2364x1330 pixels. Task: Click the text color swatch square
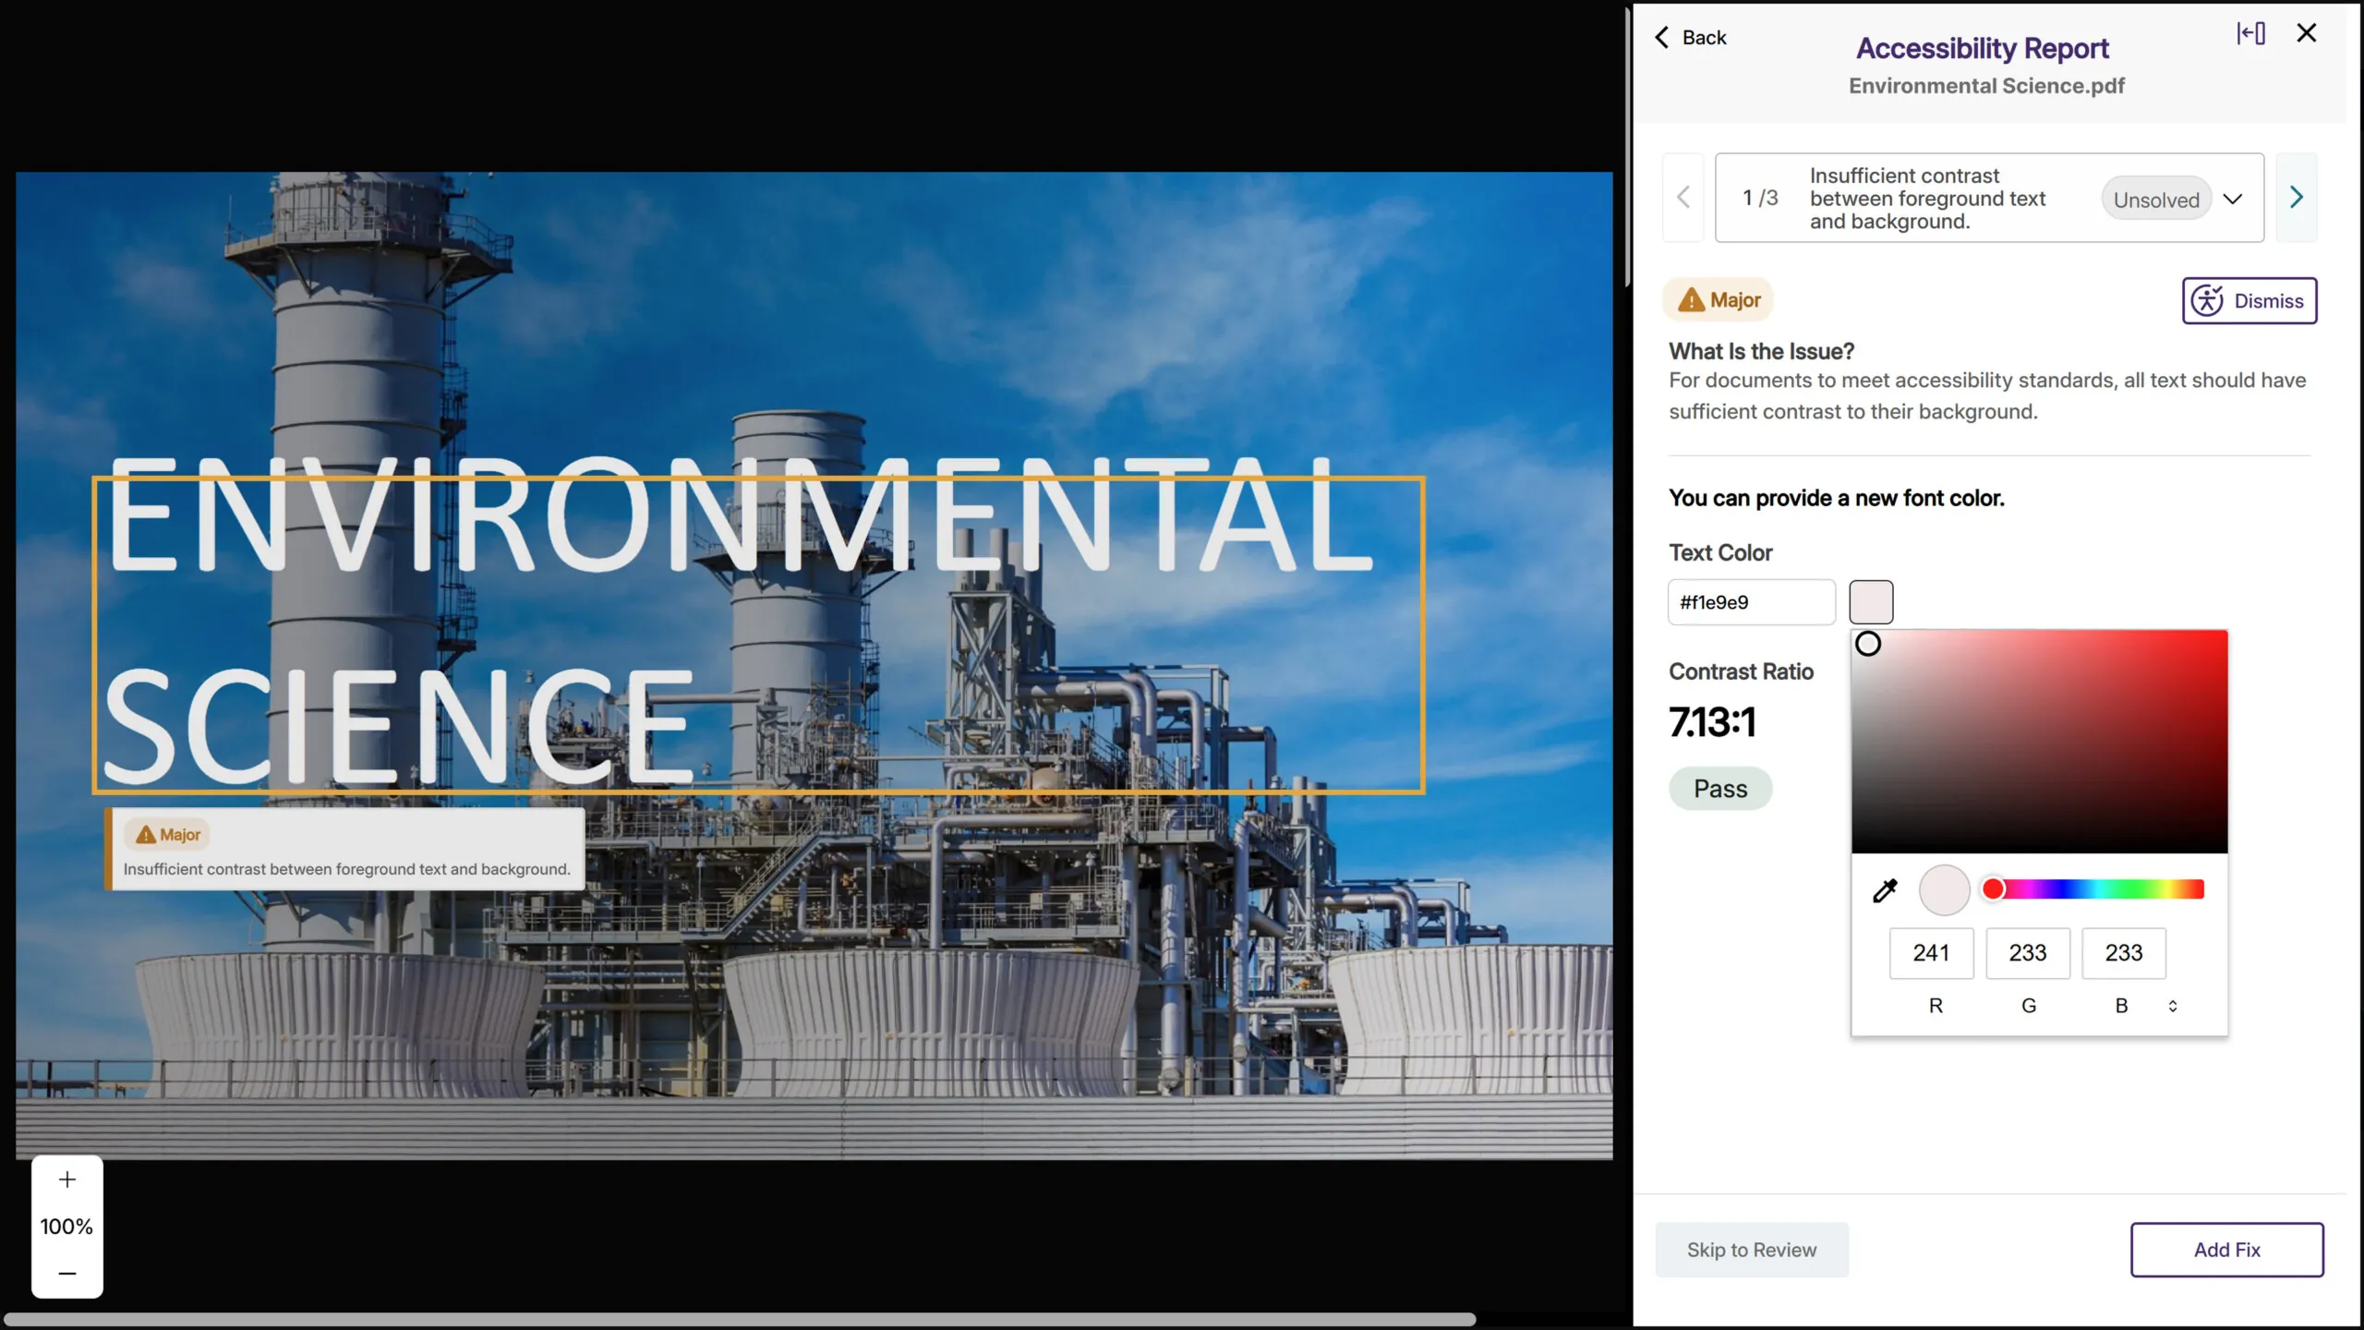coord(1871,602)
